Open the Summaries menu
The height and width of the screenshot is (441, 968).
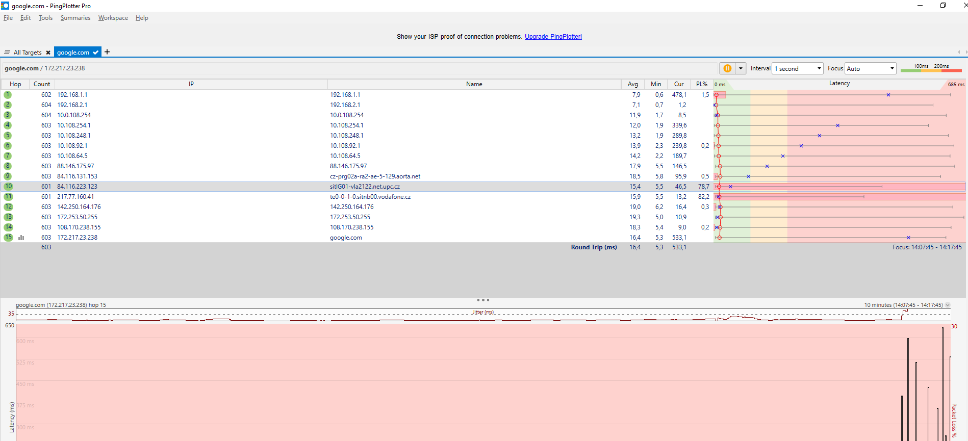pos(75,18)
